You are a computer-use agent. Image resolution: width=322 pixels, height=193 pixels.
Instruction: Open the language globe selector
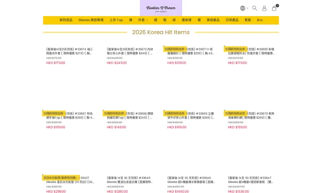point(243,8)
